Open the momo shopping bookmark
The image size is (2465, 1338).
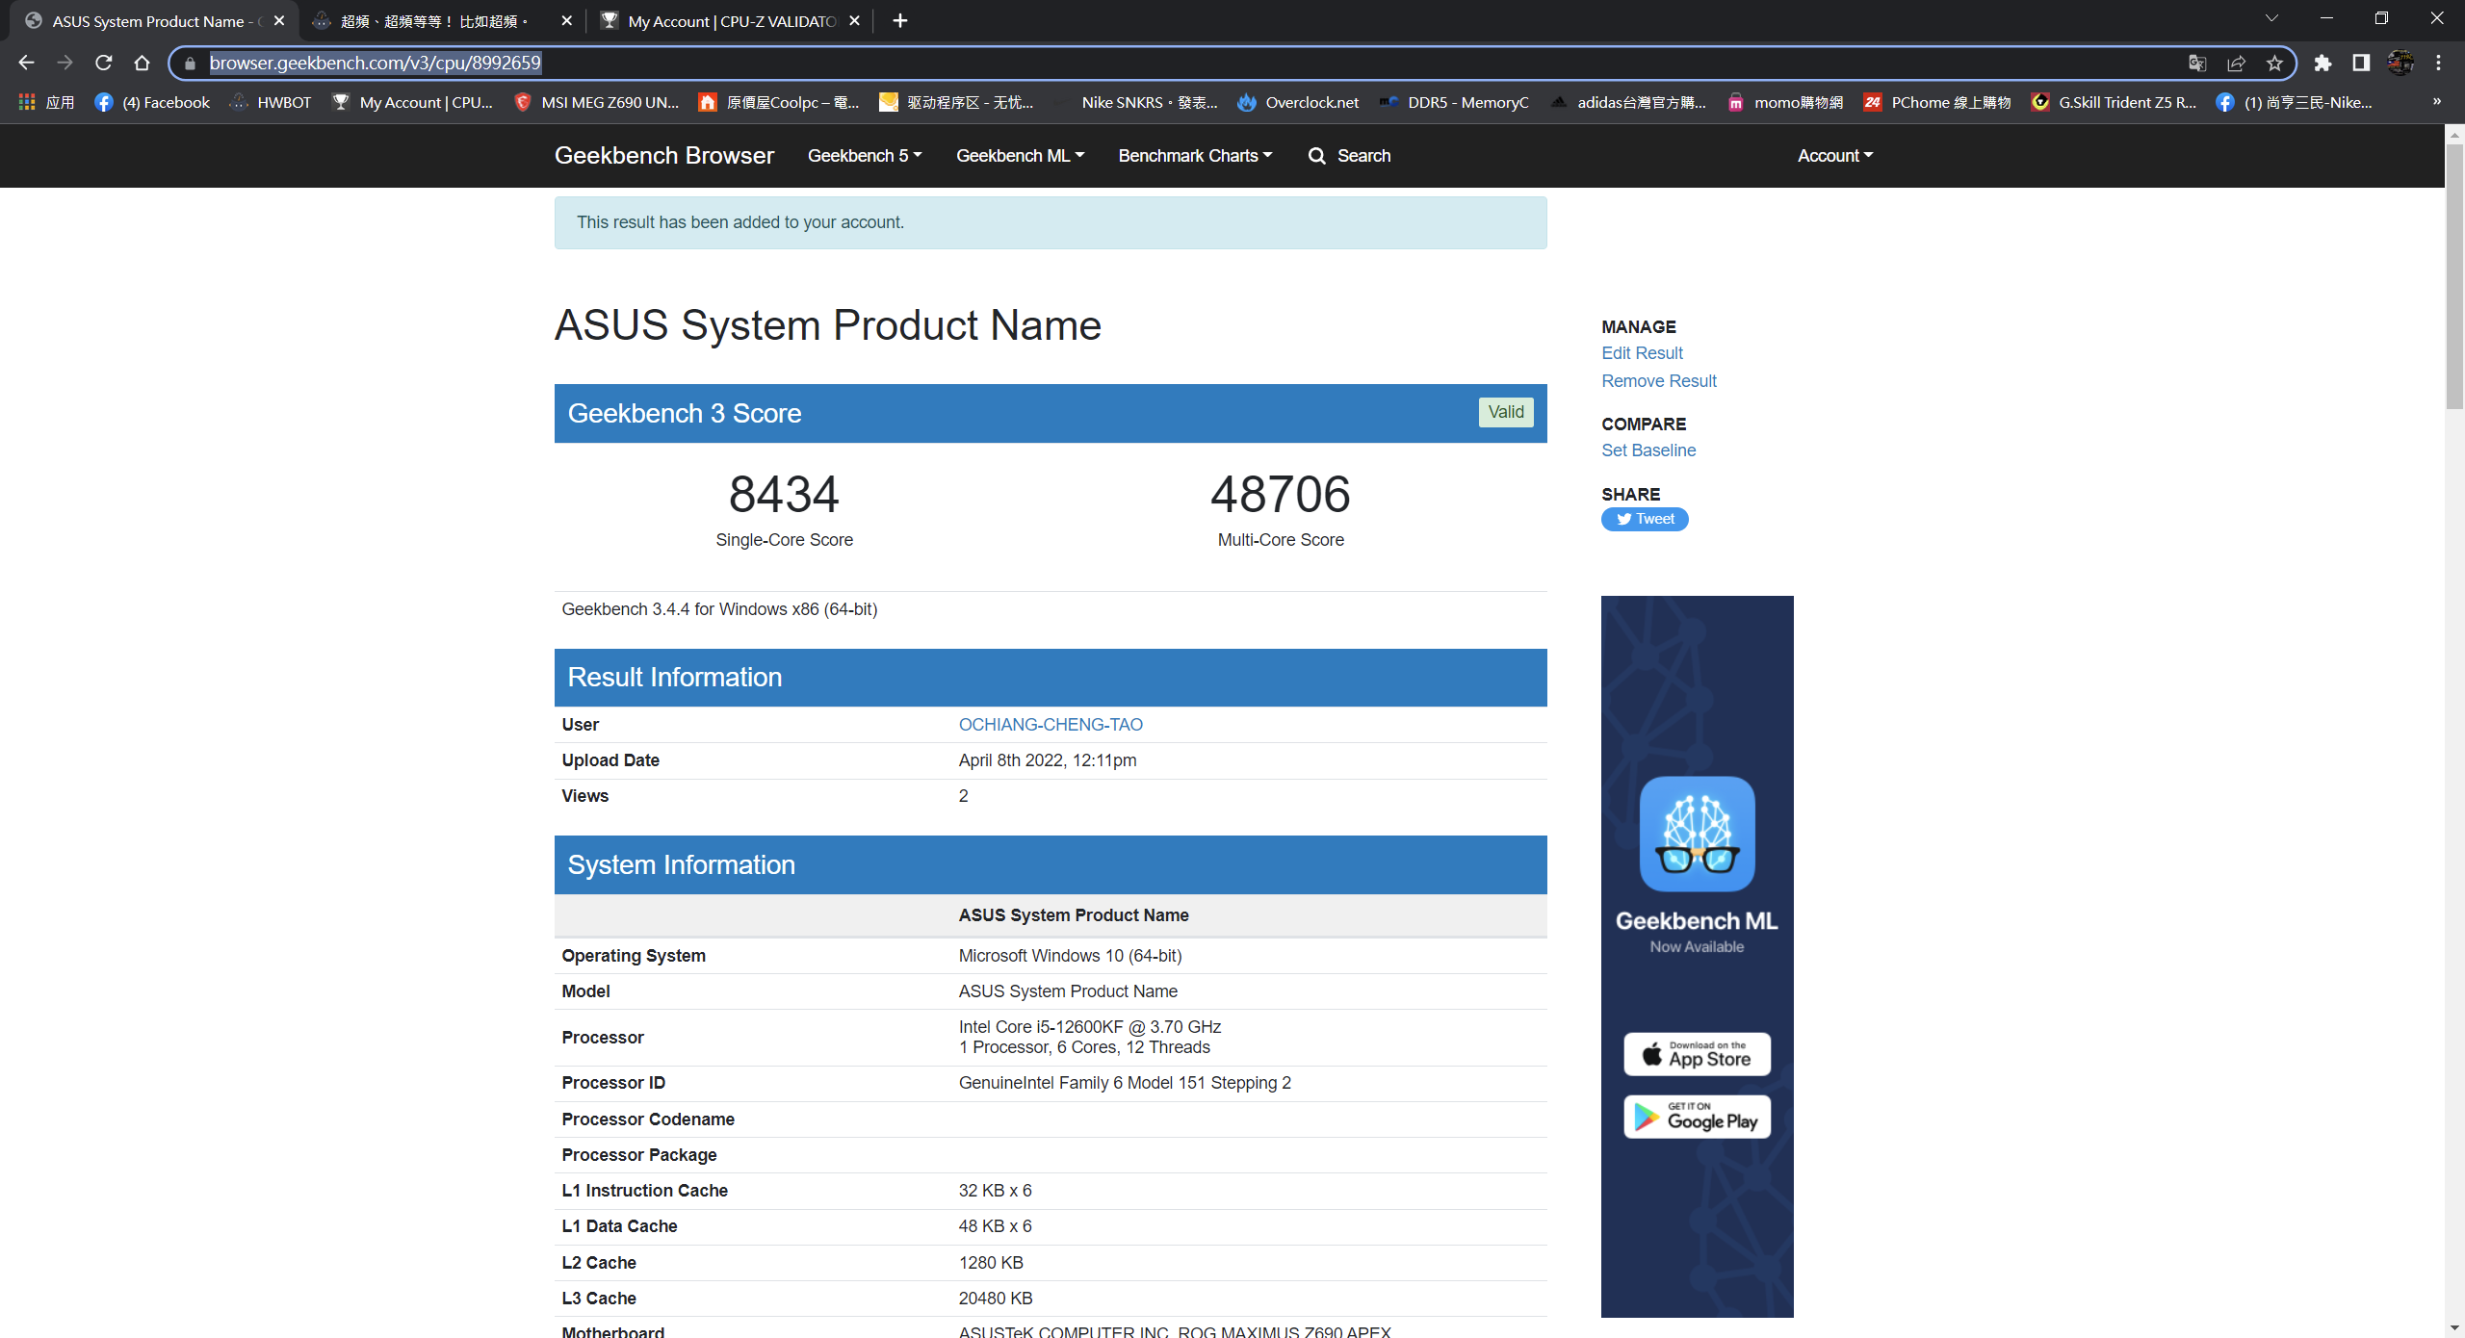point(1784,102)
